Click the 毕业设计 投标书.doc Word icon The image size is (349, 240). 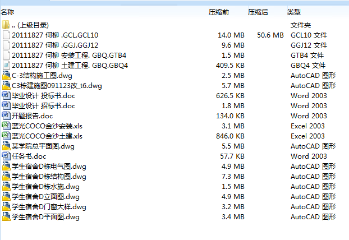click(x=6, y=96)
